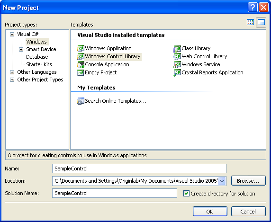
Task: Select the Class Library template icon
Action: (x=177, y=48)
